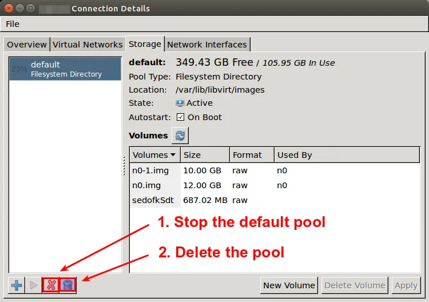Click the Used By column header
The width and height of the screenshot is (429, 302).
click(347, 155)
